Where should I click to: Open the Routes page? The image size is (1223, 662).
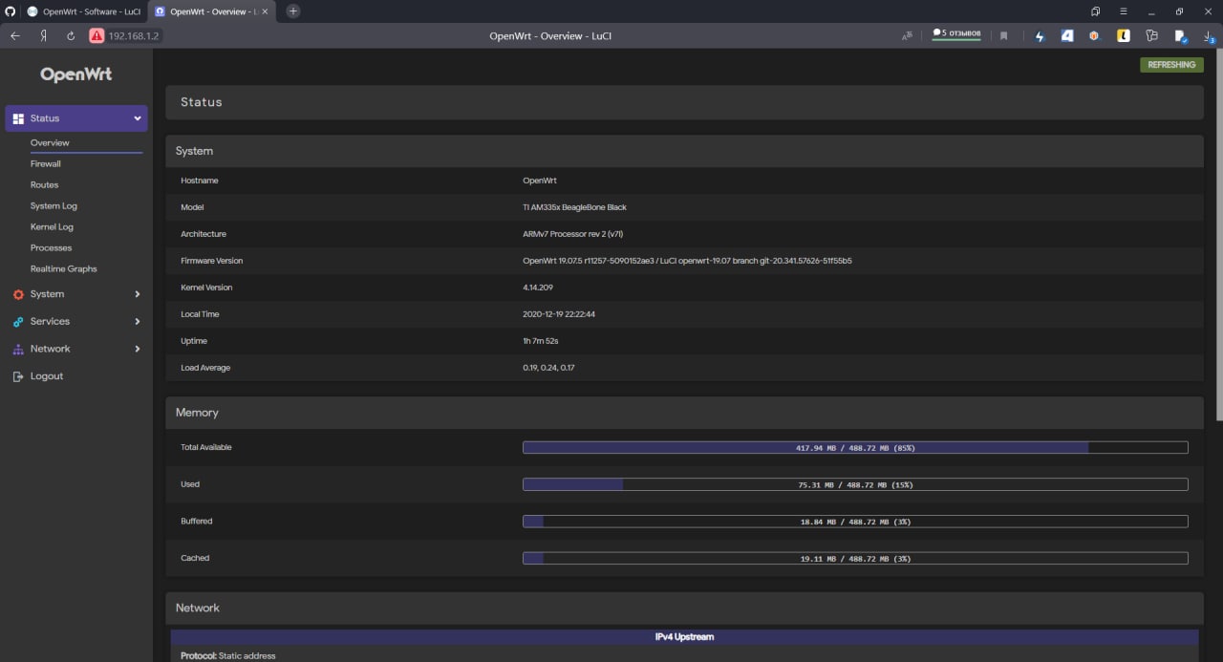(44, 184)
